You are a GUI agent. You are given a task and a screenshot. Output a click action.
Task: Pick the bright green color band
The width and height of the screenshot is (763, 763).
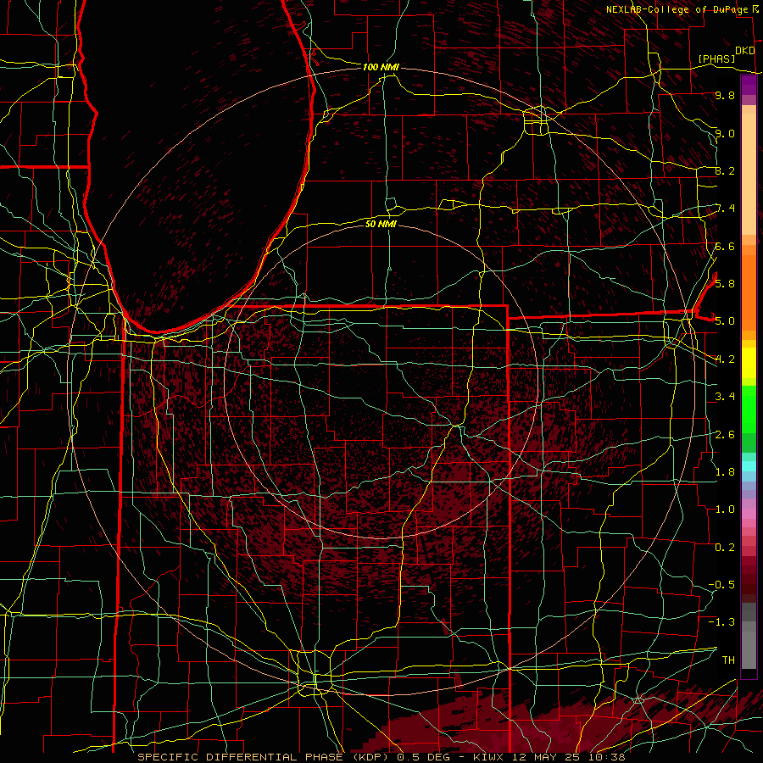[x=749, y=409]
